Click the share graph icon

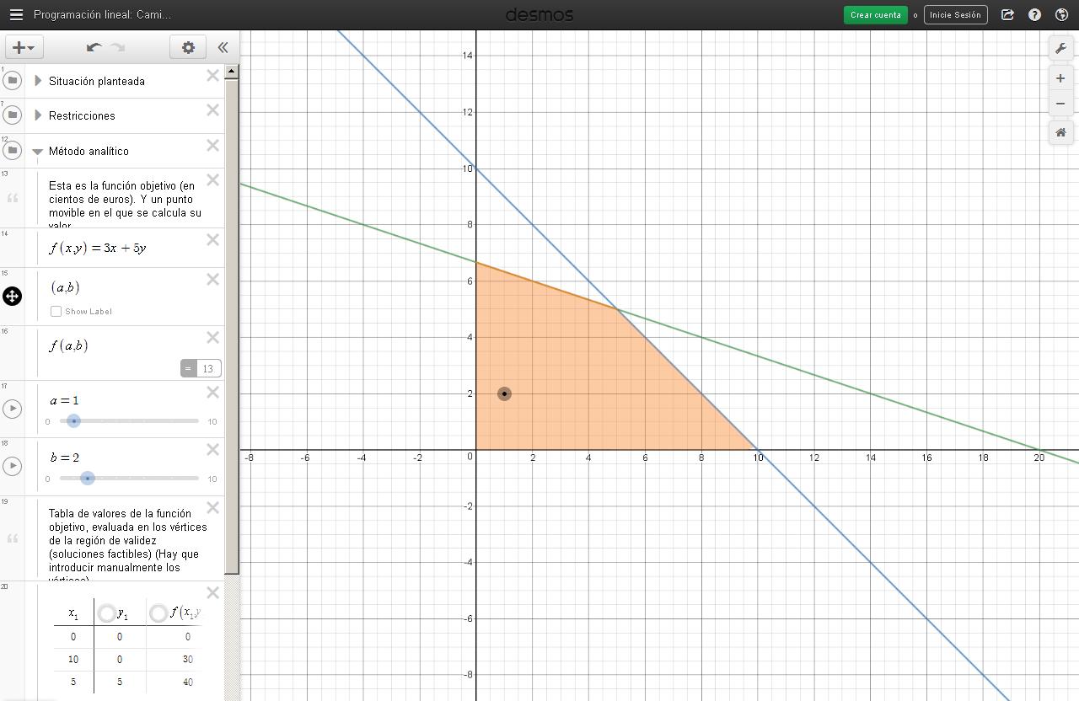click(1007, 14)
